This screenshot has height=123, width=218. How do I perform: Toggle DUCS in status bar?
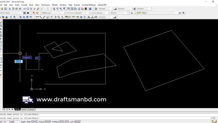coord(62,122)
